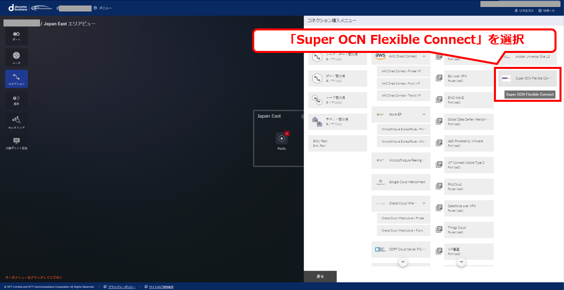
Task: Open the ルータ (Router) sidebar icon
Action: coord(16,57)
